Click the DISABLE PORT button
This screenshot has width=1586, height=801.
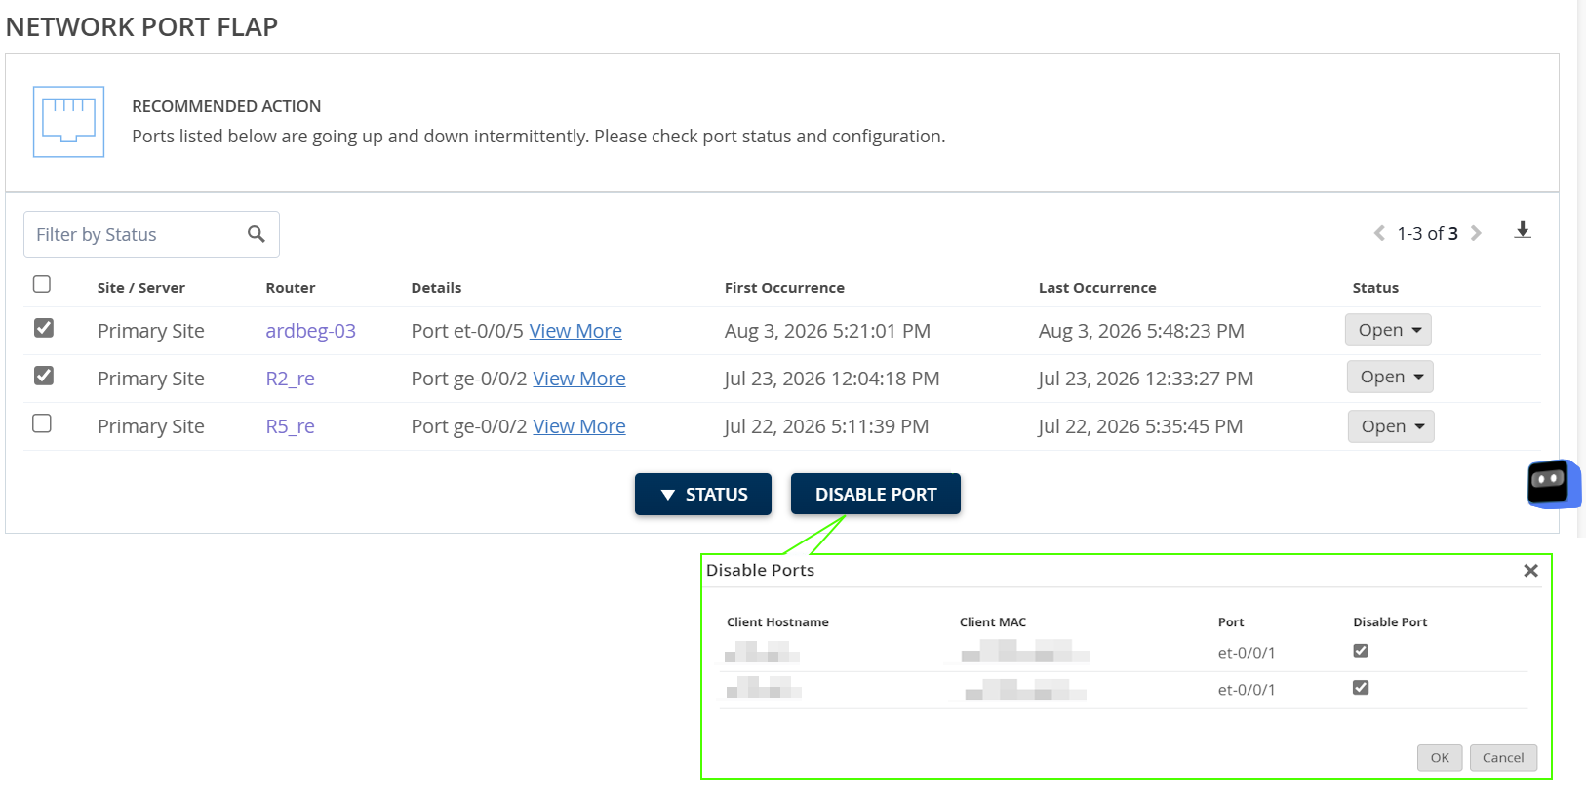pyautogui.click(x=876, y=494)
